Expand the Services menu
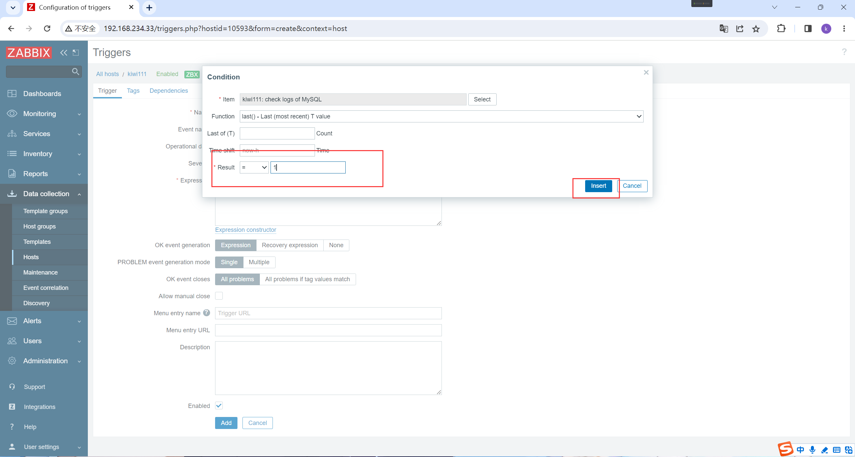This screenshot has width=855, height=457. [44, 134]
